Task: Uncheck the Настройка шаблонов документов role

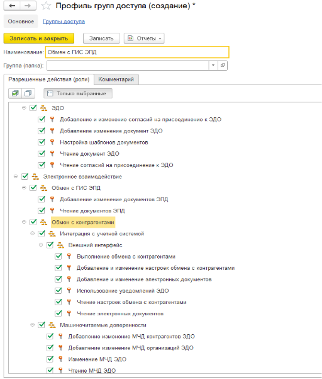Action: 42,142
